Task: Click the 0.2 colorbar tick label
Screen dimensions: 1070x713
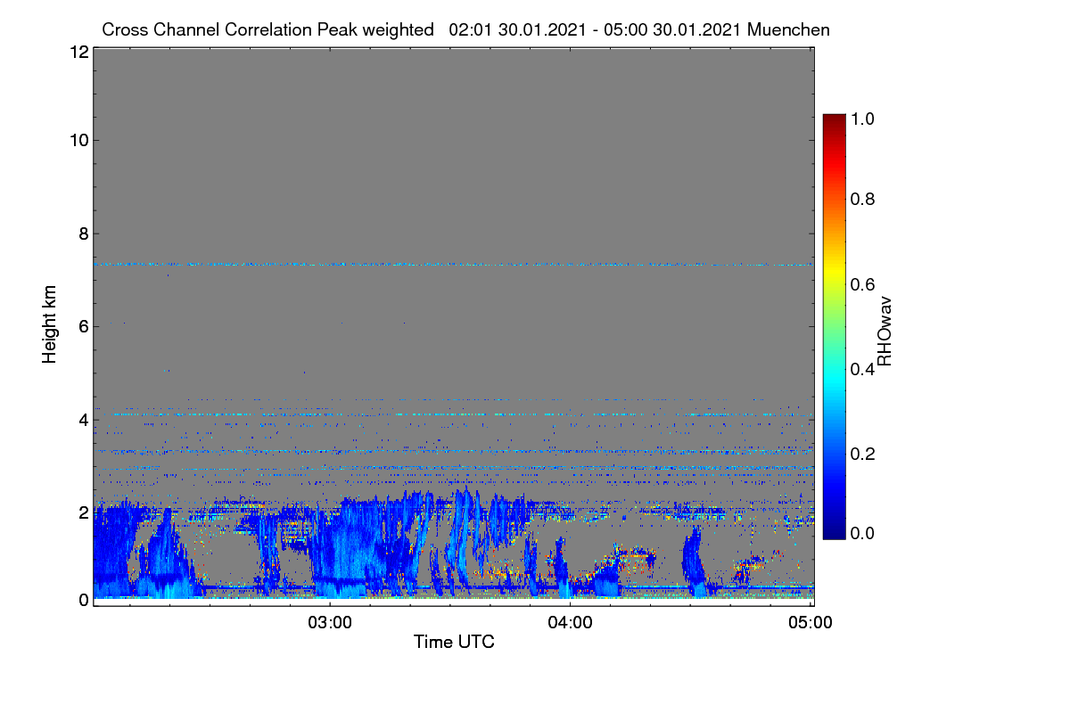Action: click(x=864, y=454)
